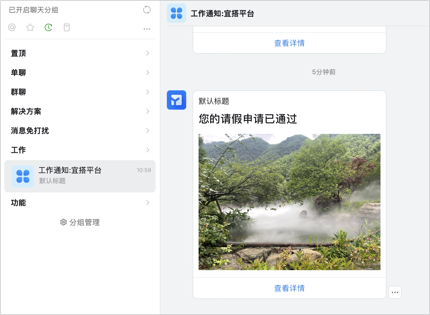Expand the 群聊 group
The width and height of the screenshot is (430, 315).
(80, 92)
